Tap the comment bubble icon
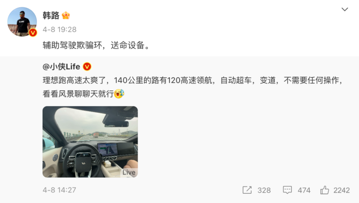Viewport: 359px width, 203px height. click(287, 190)
